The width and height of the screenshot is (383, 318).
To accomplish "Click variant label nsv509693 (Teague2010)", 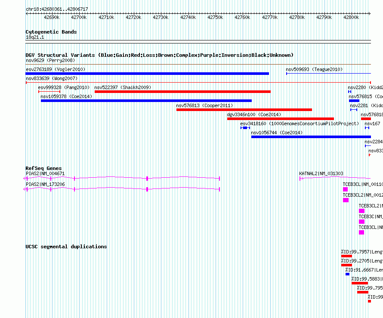I will click(x=314, y=69).
